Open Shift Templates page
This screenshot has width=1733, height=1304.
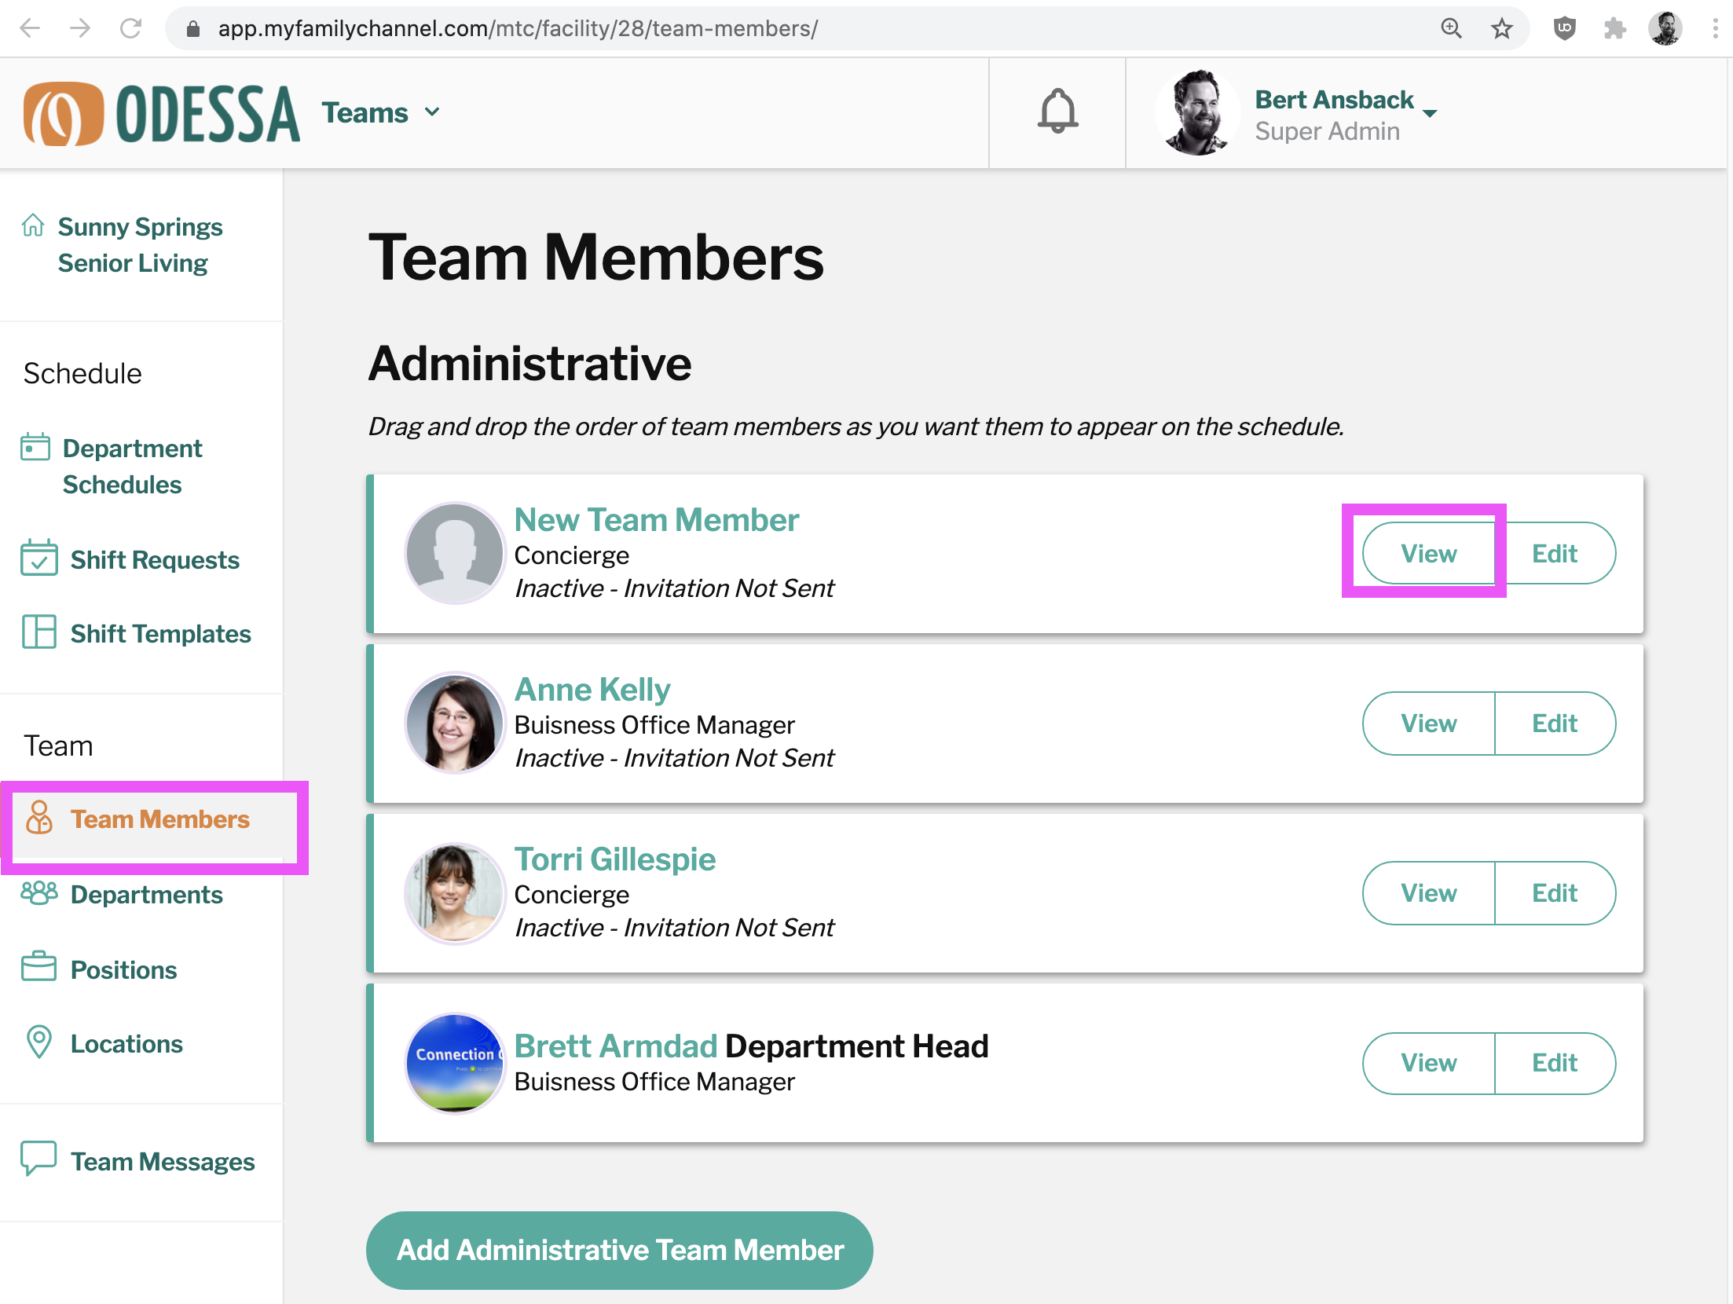click(160, 633)
